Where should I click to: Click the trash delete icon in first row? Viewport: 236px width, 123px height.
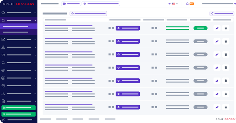(x=226, y=28)
